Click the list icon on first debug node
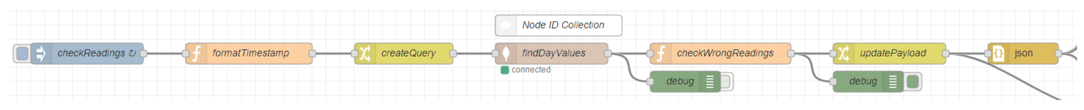The height and width of the screenshot is (110, 1084). (x=710, y=82)
